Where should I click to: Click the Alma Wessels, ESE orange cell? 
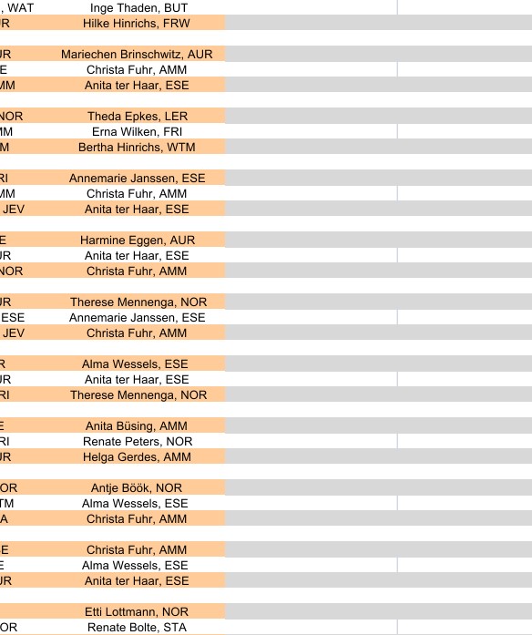(x=137, y=364)
